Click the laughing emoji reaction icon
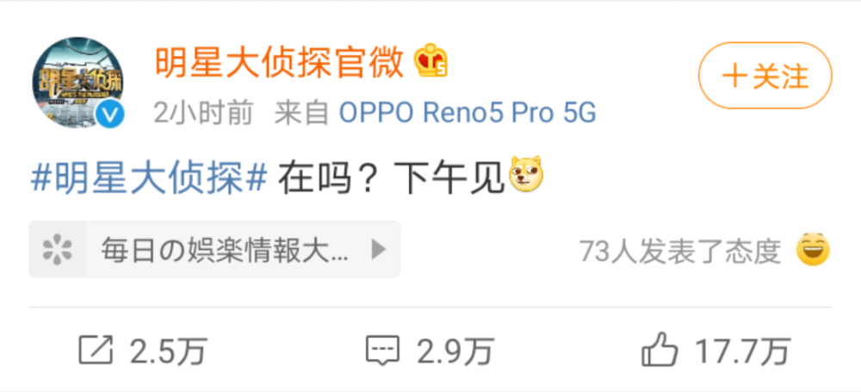Screen dimensions: 861x392 click(814, 250)
